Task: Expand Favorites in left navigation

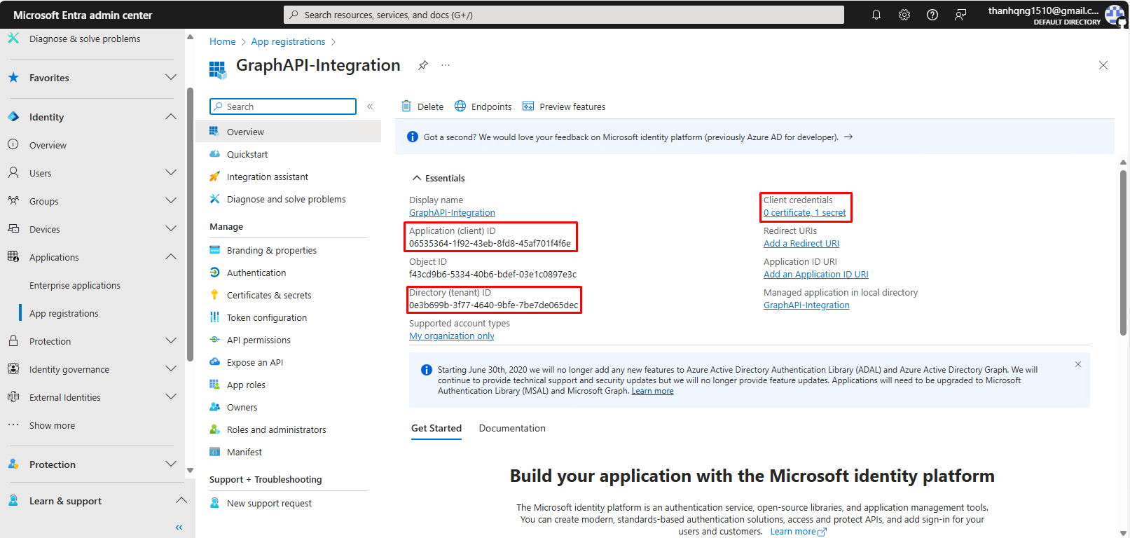Action: point(170,77)
